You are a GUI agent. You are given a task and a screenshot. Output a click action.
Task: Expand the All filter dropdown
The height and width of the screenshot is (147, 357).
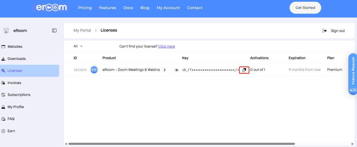(x=78, y=46)
